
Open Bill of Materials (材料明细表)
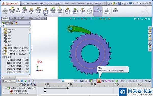[x=75, y=11]
